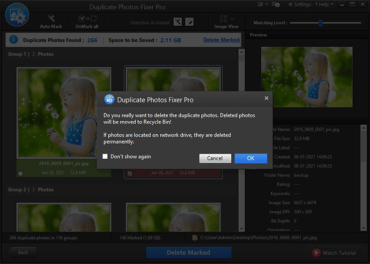Tick the Don't show again checkbox
The height and width of the screenshot is (264, 370).
pos(105,156)
